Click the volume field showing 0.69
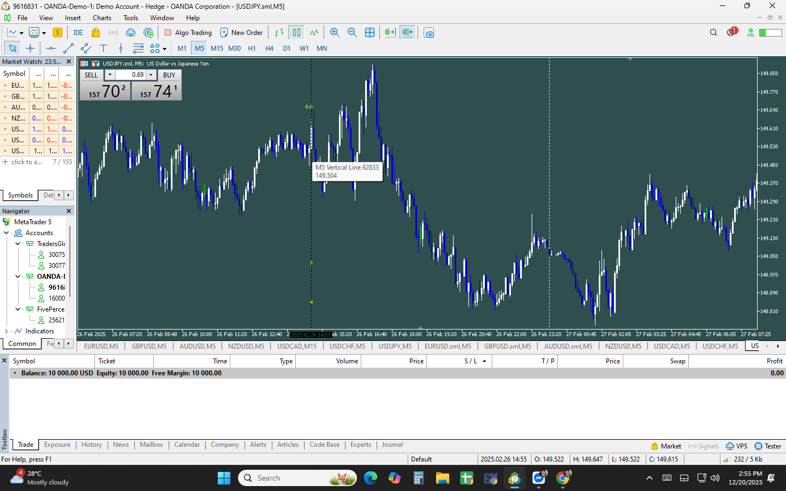The height and width of the screenshot is (491, 786). click(x=130, y=75)
